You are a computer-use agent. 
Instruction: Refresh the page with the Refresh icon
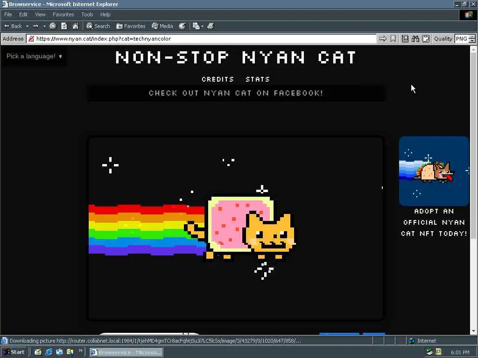click(x=64, y=26)
